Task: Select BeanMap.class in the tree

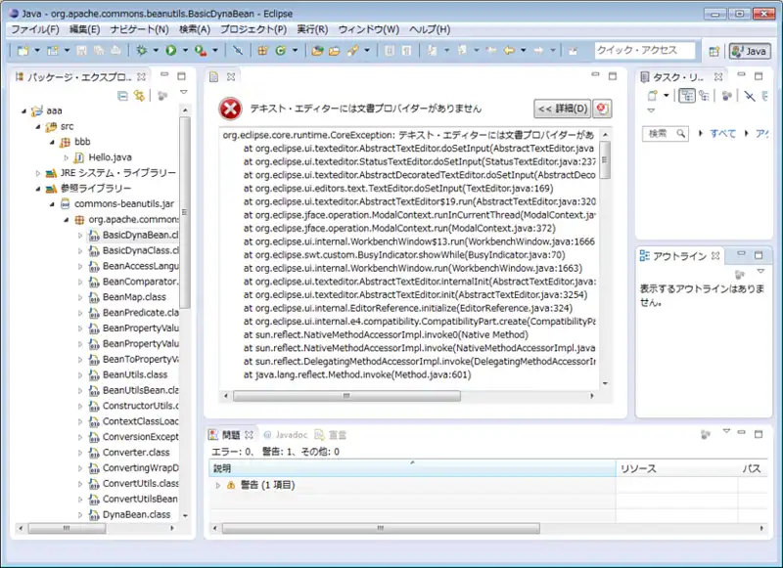Action: (x=134, y=297)
